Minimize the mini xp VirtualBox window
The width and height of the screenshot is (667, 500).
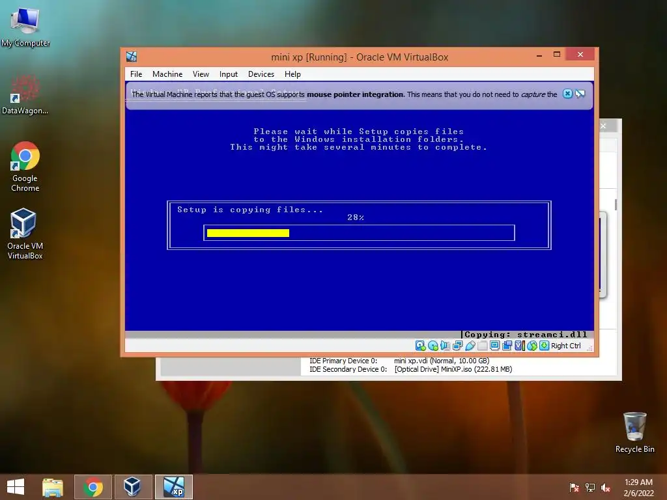click(539, 55)
